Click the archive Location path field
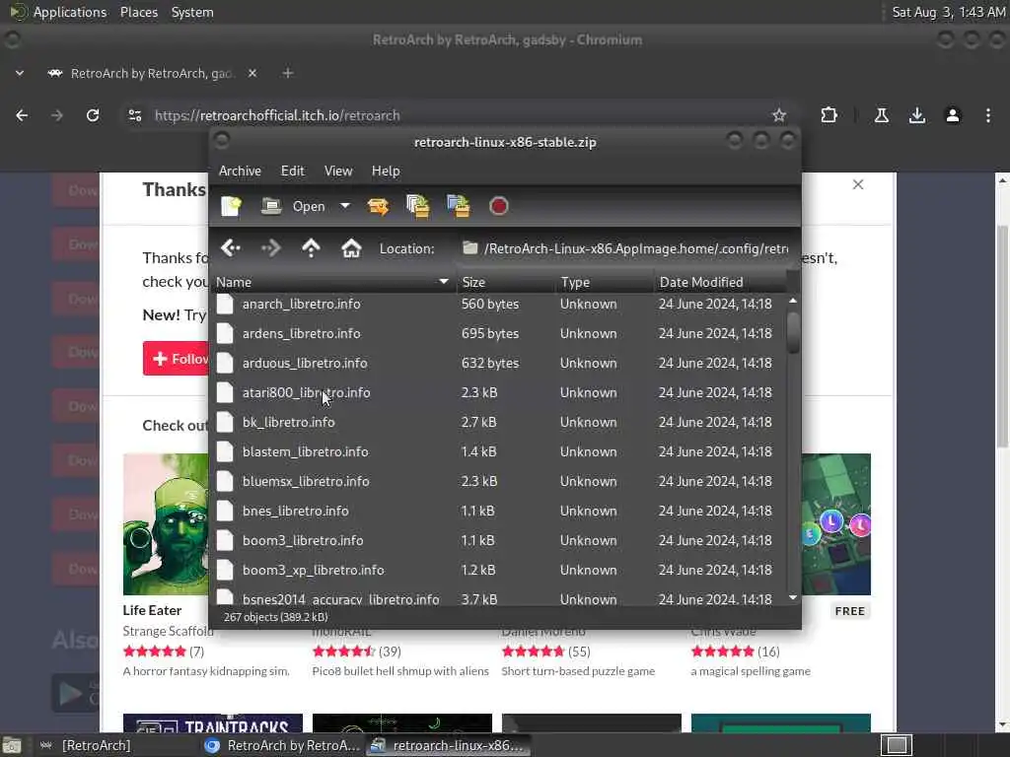 pos(624,248)
